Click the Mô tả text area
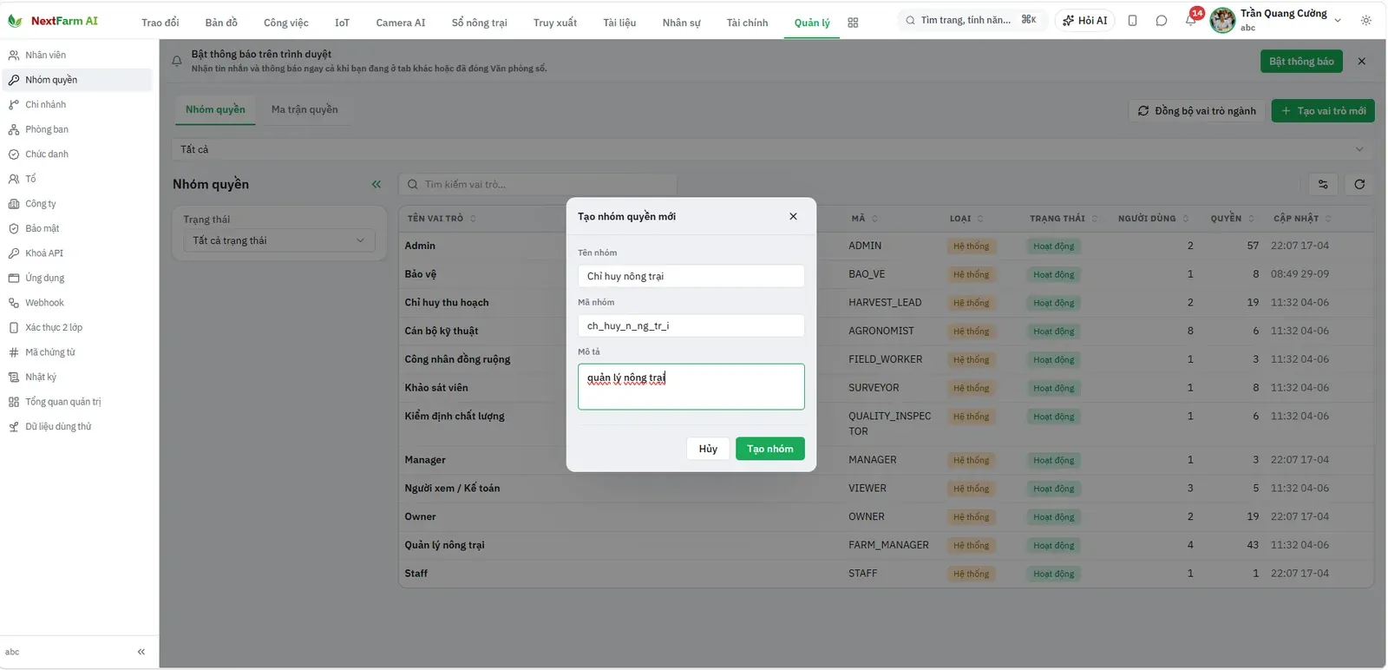The width and height of the screenshot is (1388, 670). (691, 386)
